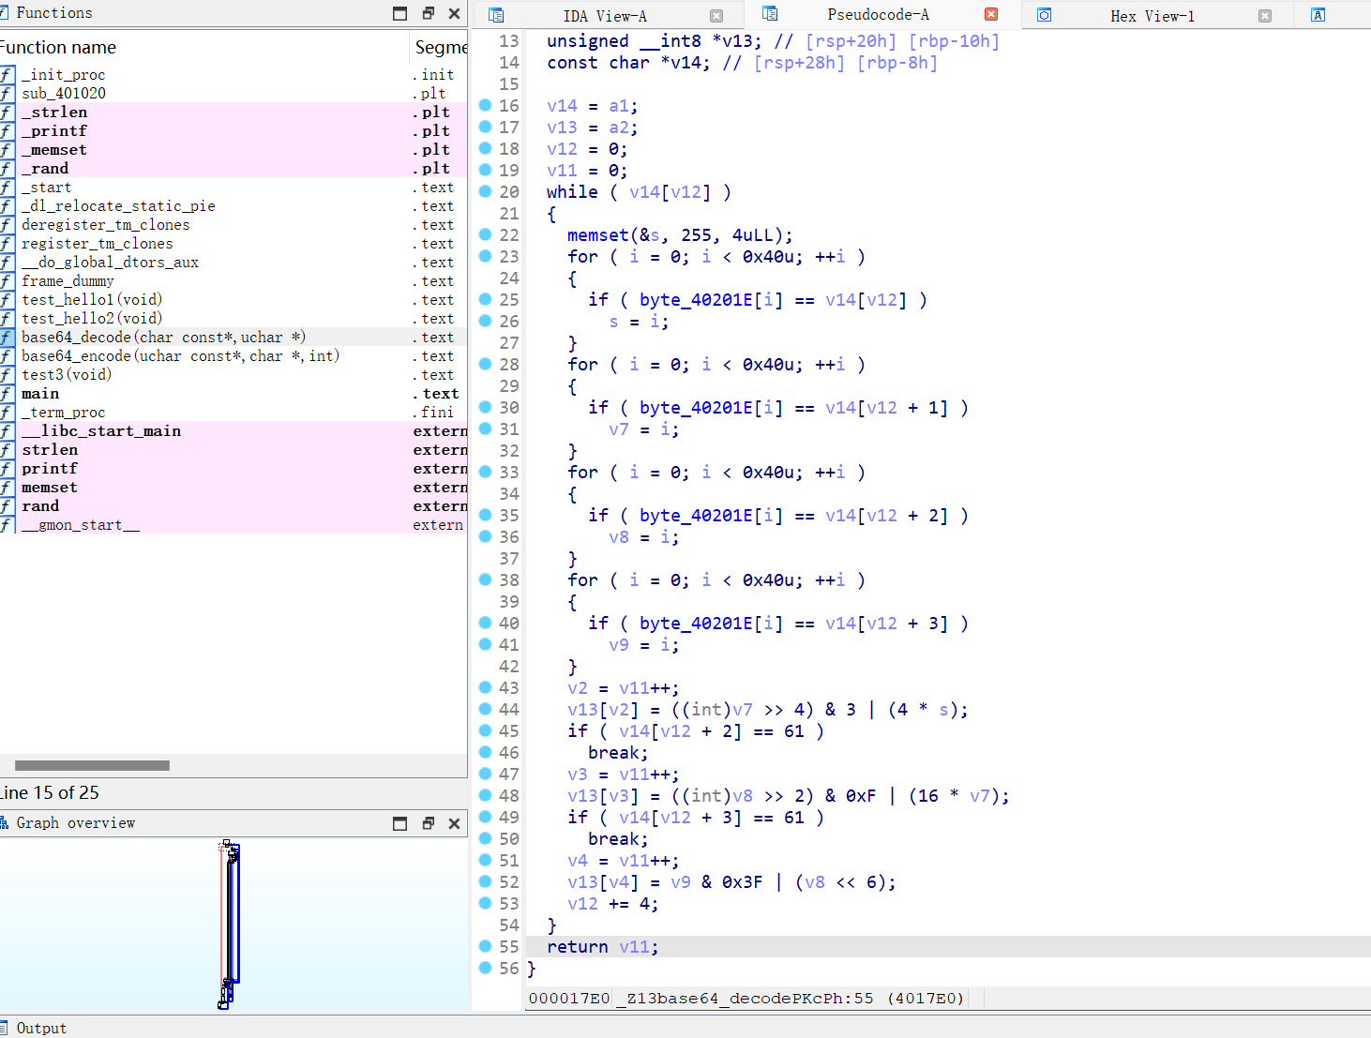Image resolution: width=1371 pixels, height=1038 pixels.
Task: Click the 'f' icon next to _init_proc
Action: coord(7,74)
